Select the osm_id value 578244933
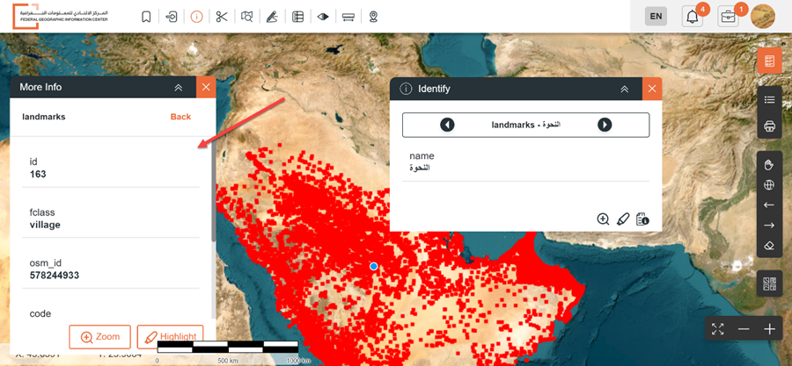This screenshot has width=792, height=366. tap(54, 276)
